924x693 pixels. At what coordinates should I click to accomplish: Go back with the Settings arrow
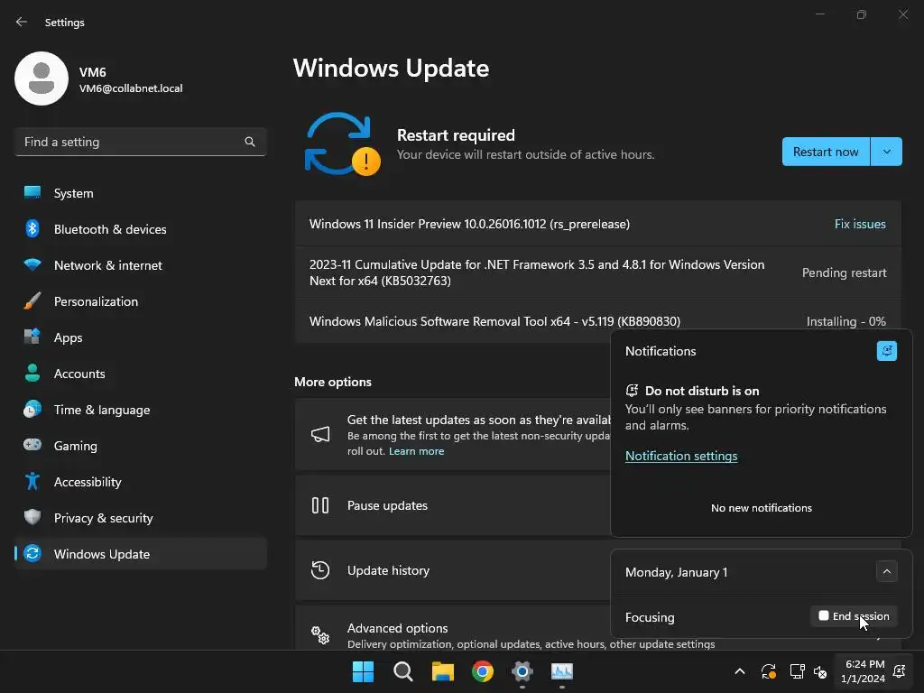click(x=22, y=22)
